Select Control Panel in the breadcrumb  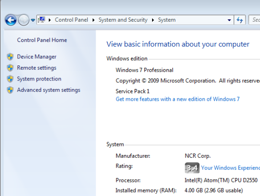tap(71, 20)
